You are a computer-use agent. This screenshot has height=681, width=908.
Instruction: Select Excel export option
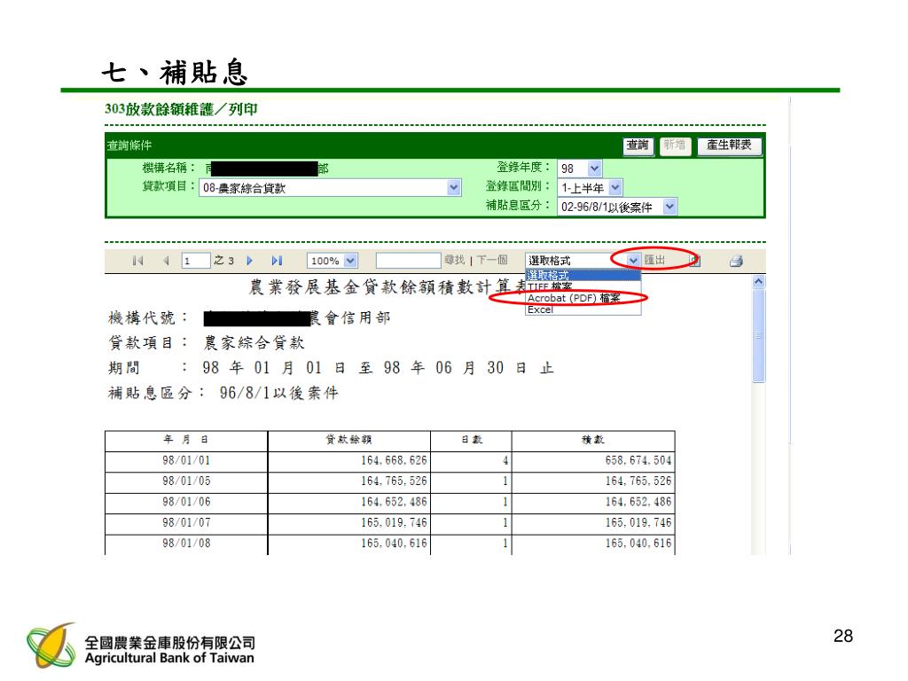[x=583, y=309]
